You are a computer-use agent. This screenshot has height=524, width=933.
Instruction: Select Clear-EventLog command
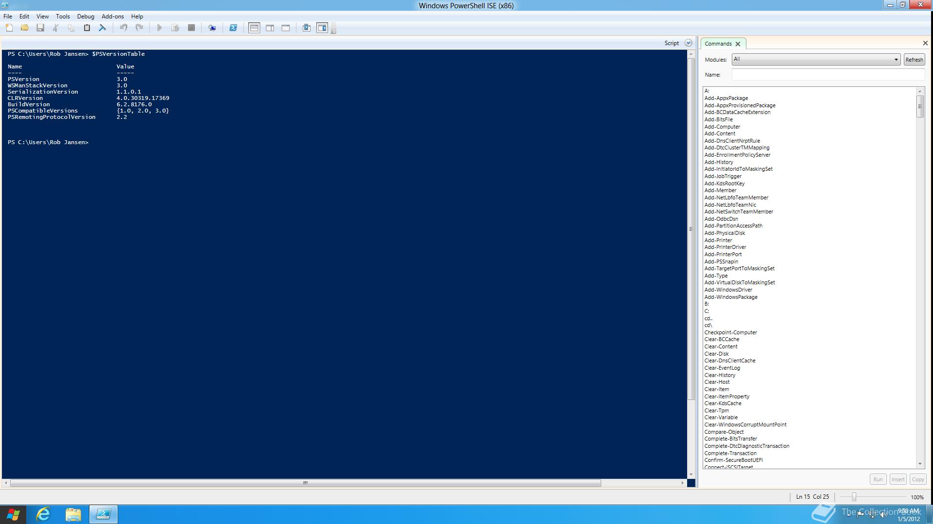(x=722, y=368)
